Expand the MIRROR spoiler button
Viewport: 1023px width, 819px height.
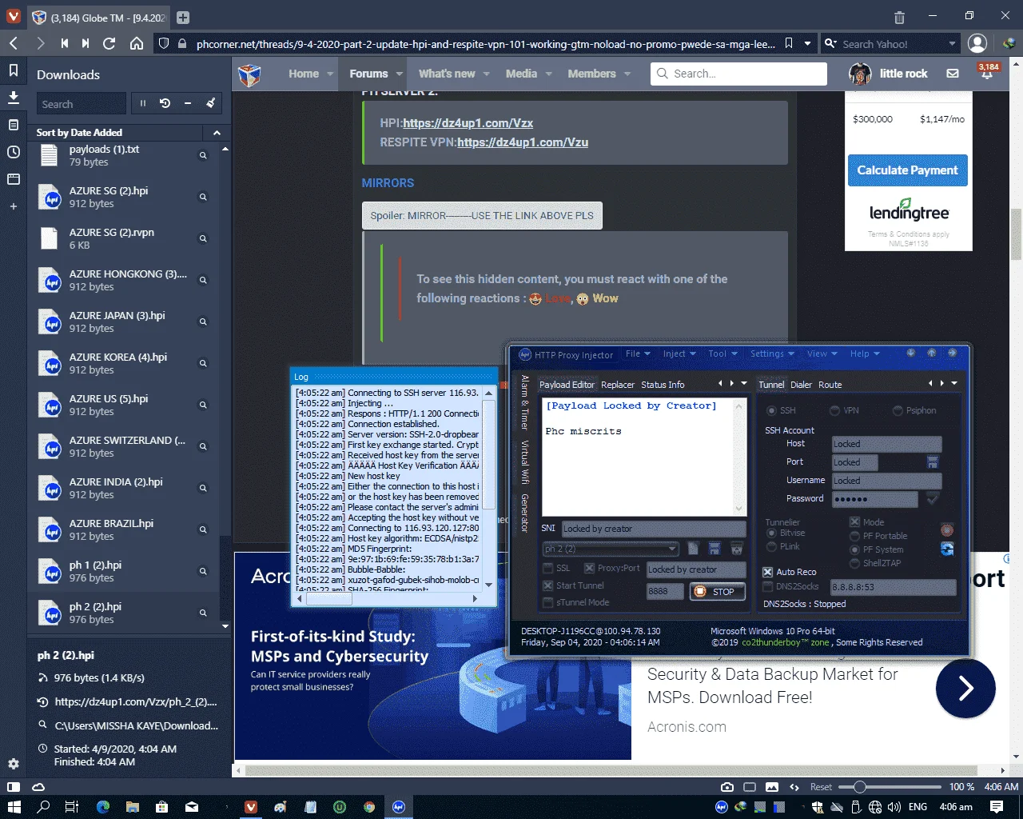click(482, 215)
